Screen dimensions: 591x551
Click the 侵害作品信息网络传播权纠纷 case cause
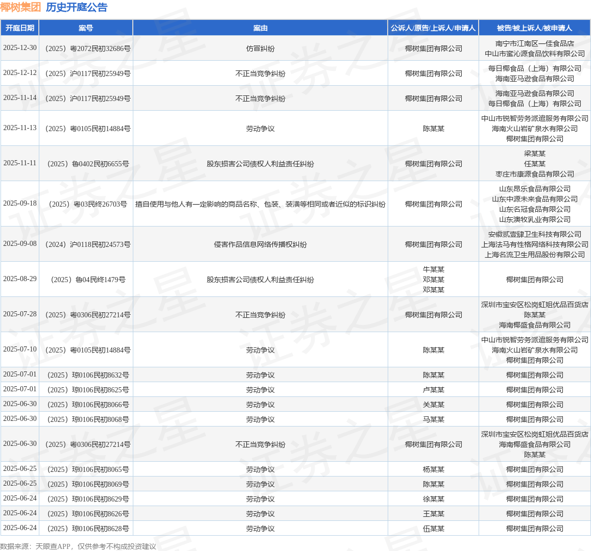click(x=261, y=244)
